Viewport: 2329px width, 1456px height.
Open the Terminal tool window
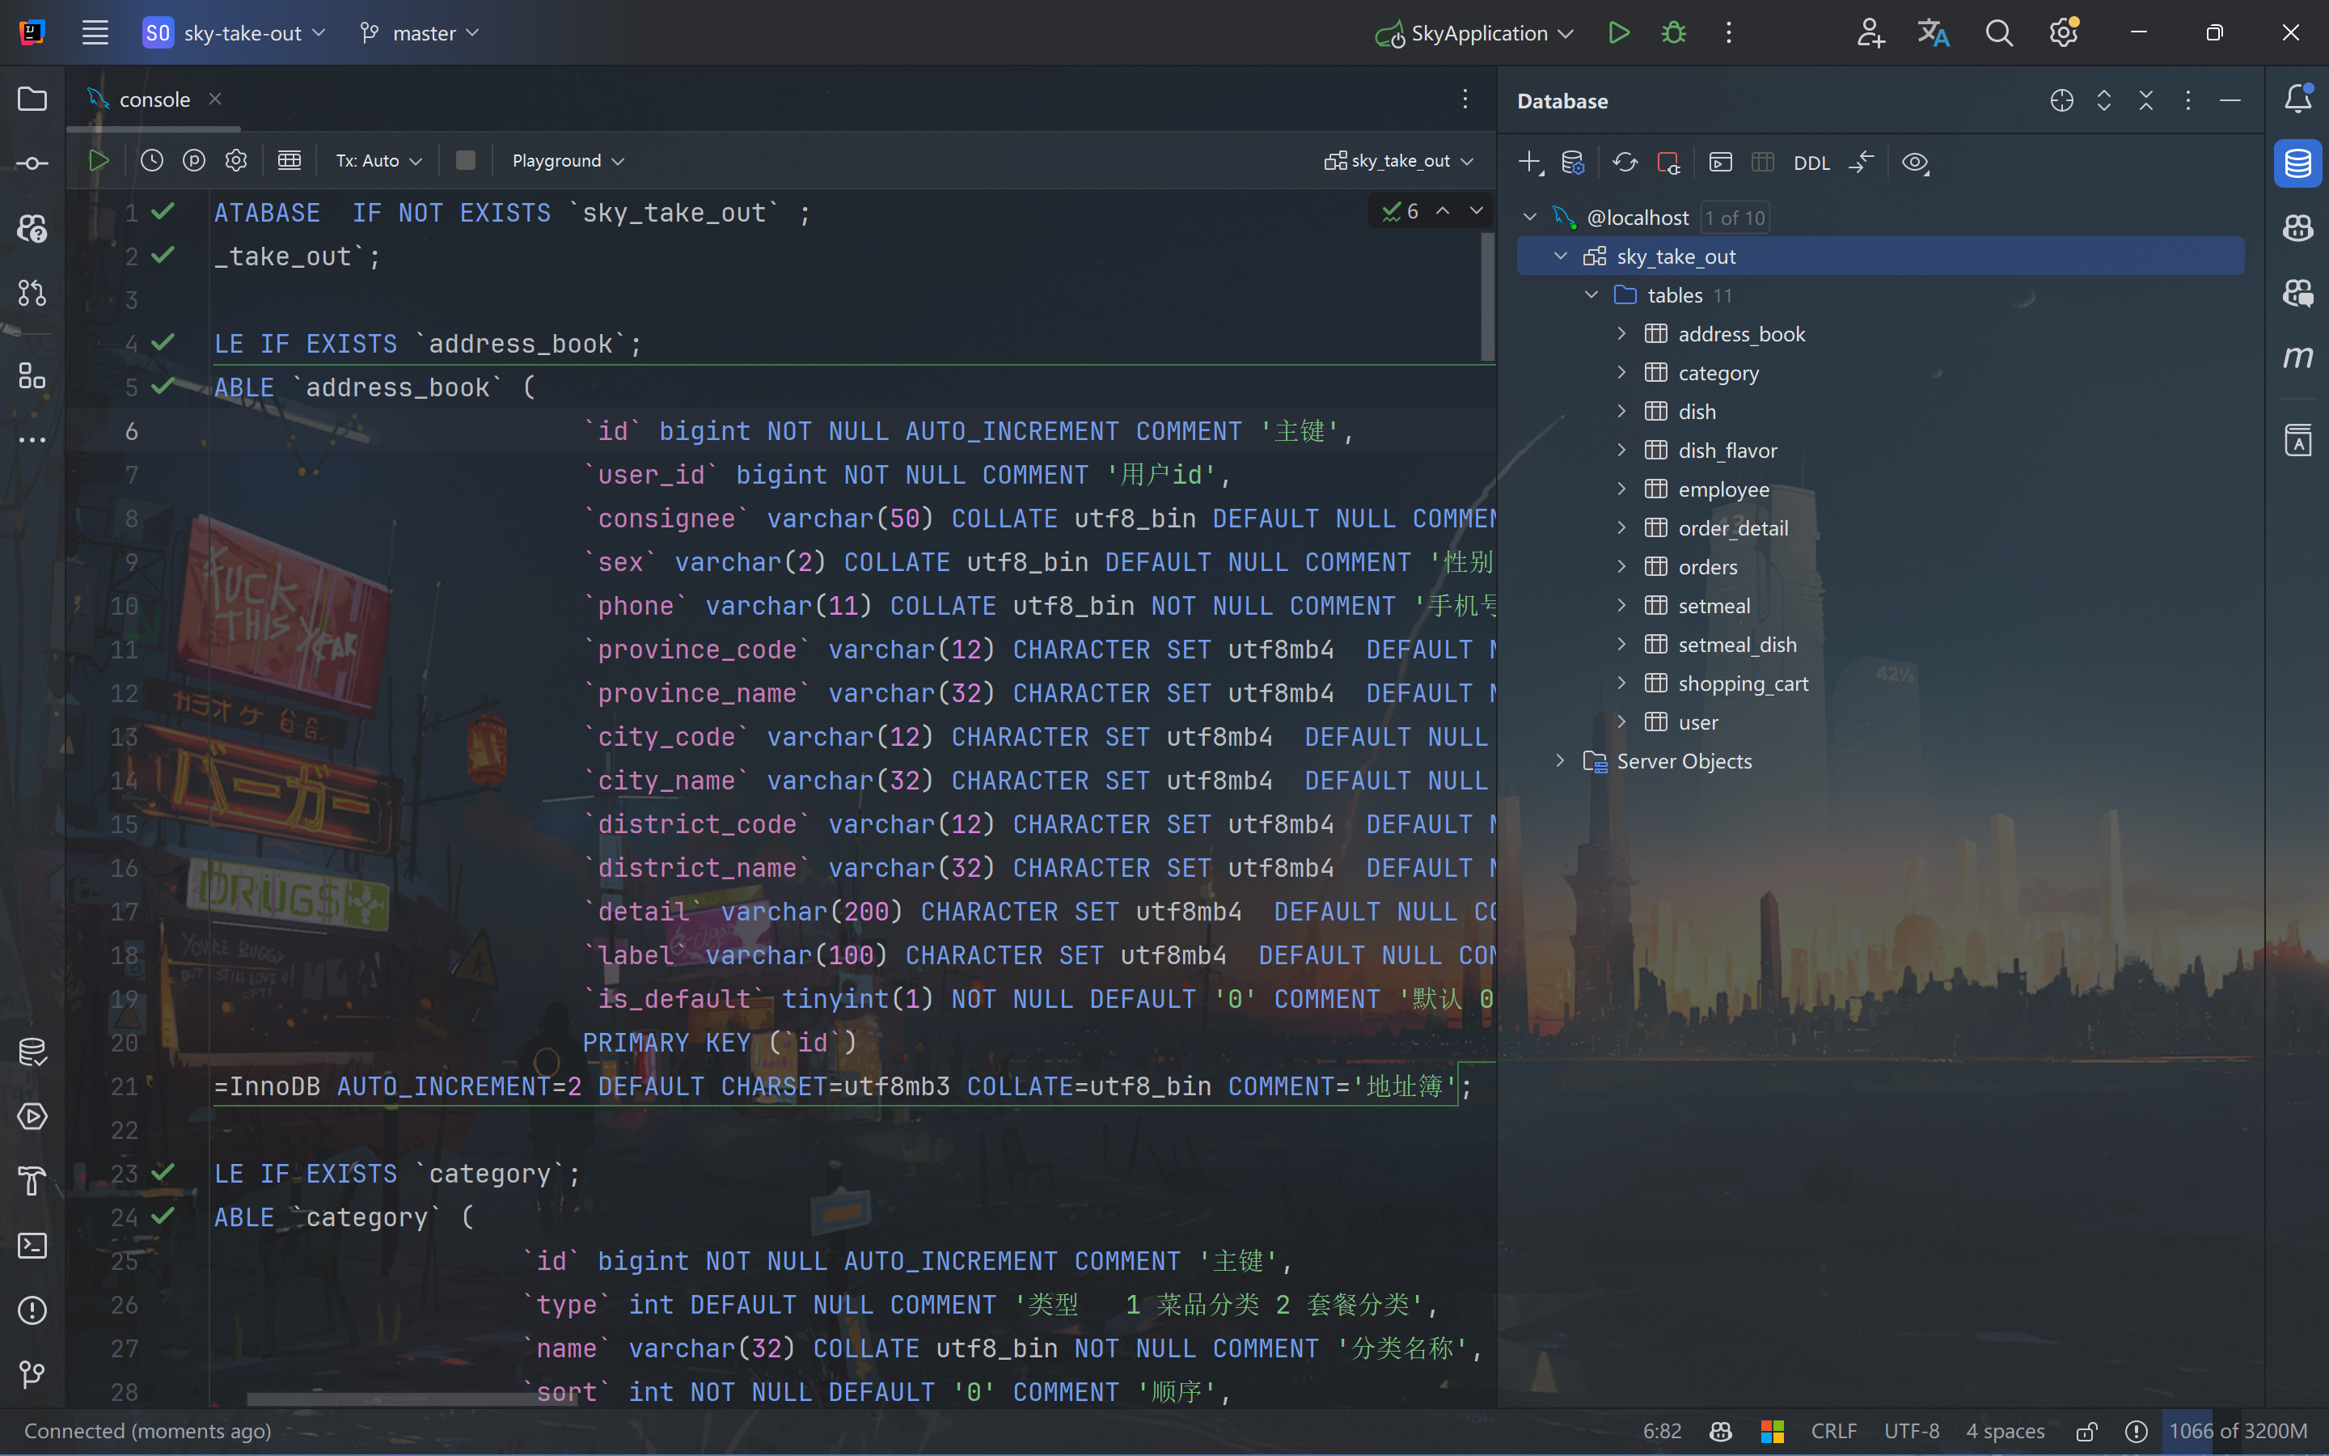coord(32,1246)
